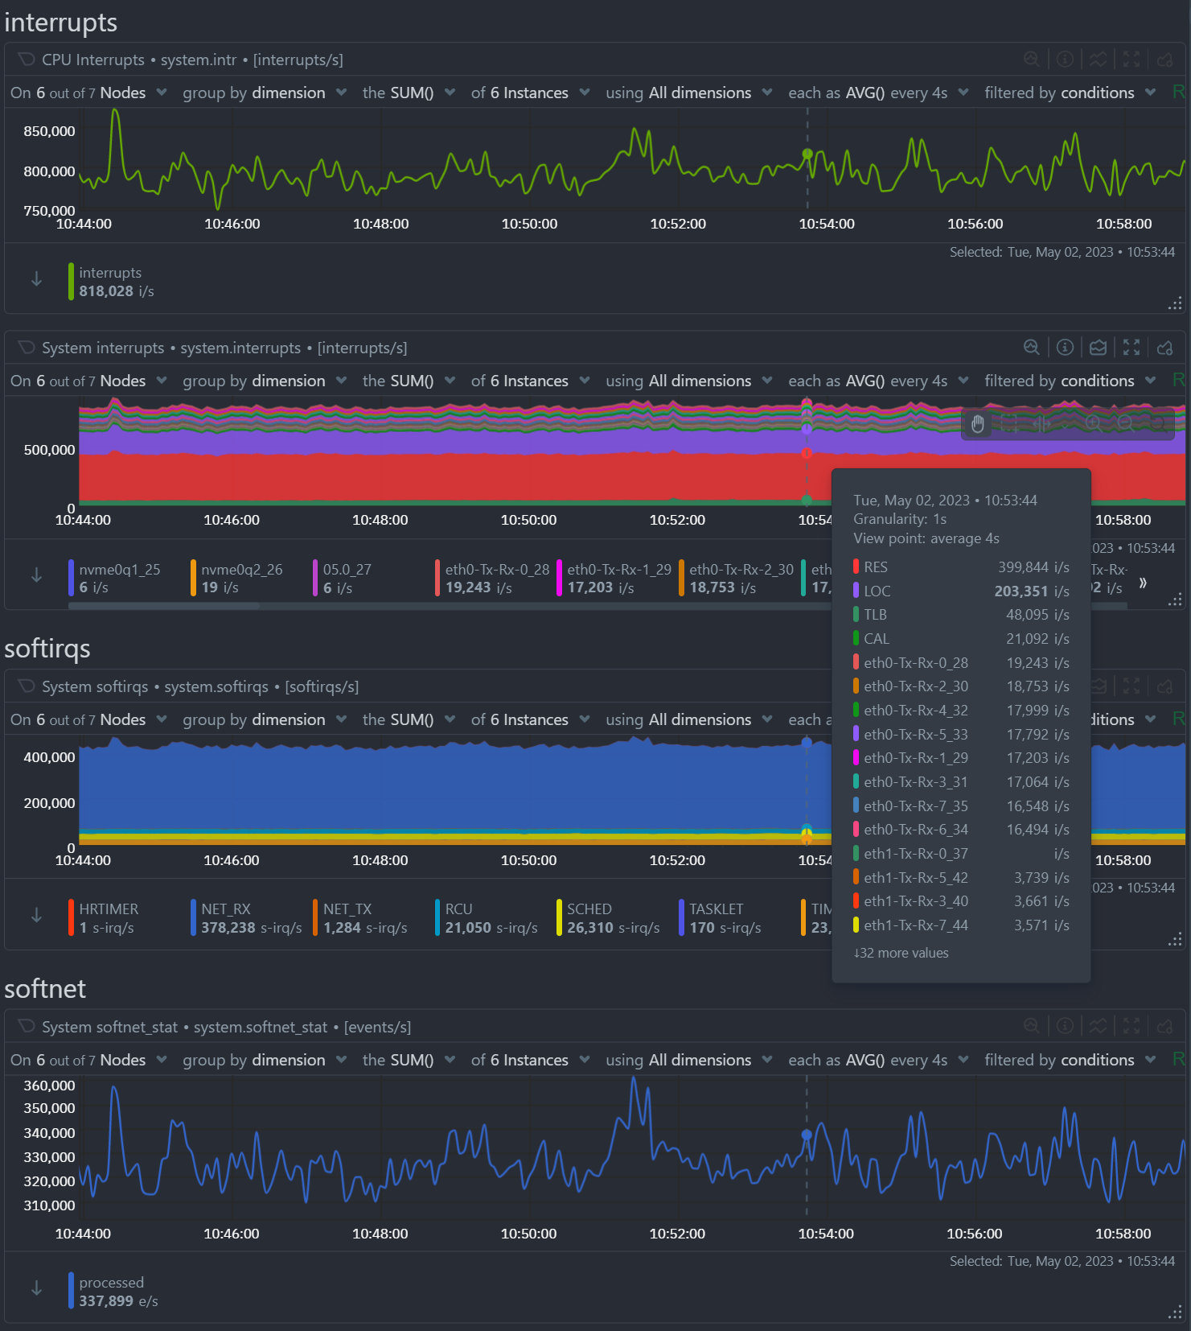This screenshot has width=1191, height=1331.
Task: Click the zoom in magnifier in chart toolbox
Action: tap(1094, 424)
